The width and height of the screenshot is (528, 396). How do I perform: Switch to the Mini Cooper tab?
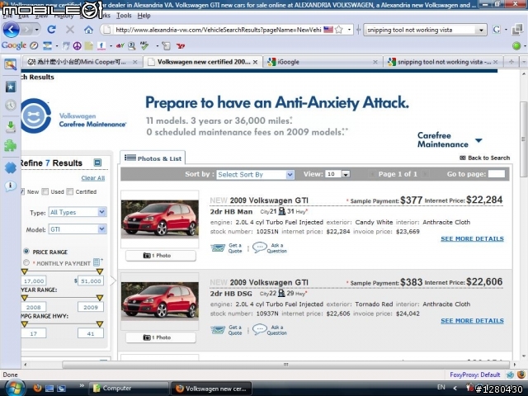click(x=82, y=62)
